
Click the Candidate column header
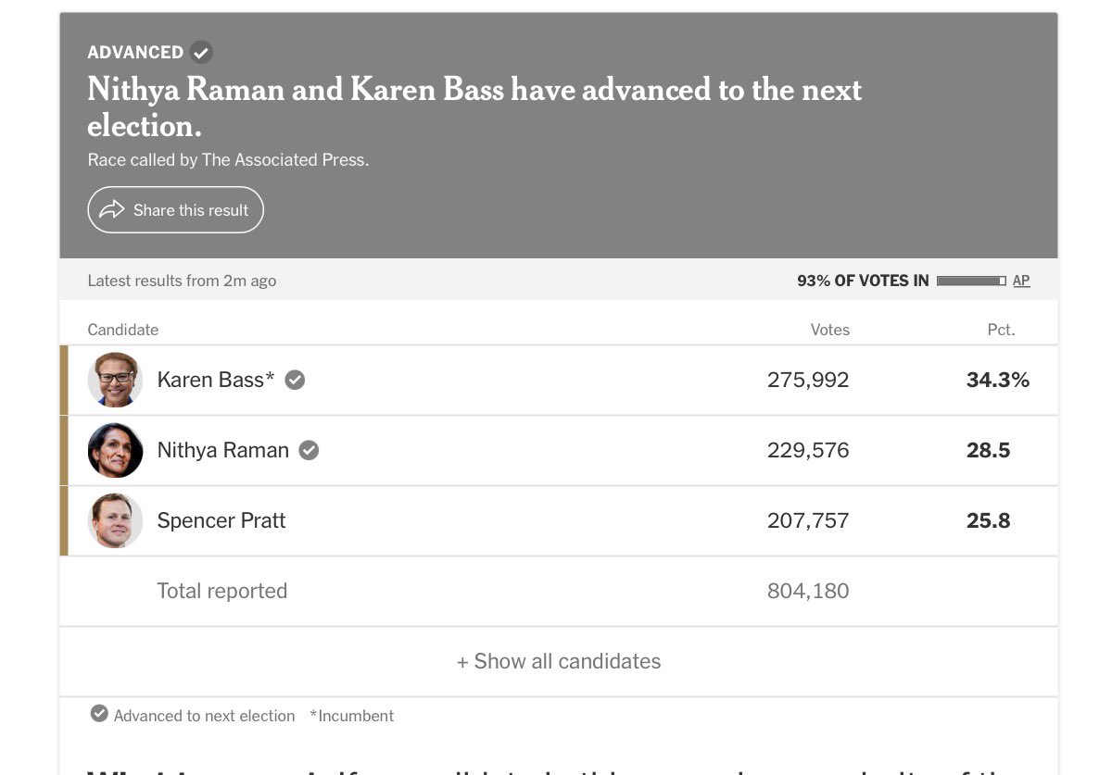[x=123, y=330]
